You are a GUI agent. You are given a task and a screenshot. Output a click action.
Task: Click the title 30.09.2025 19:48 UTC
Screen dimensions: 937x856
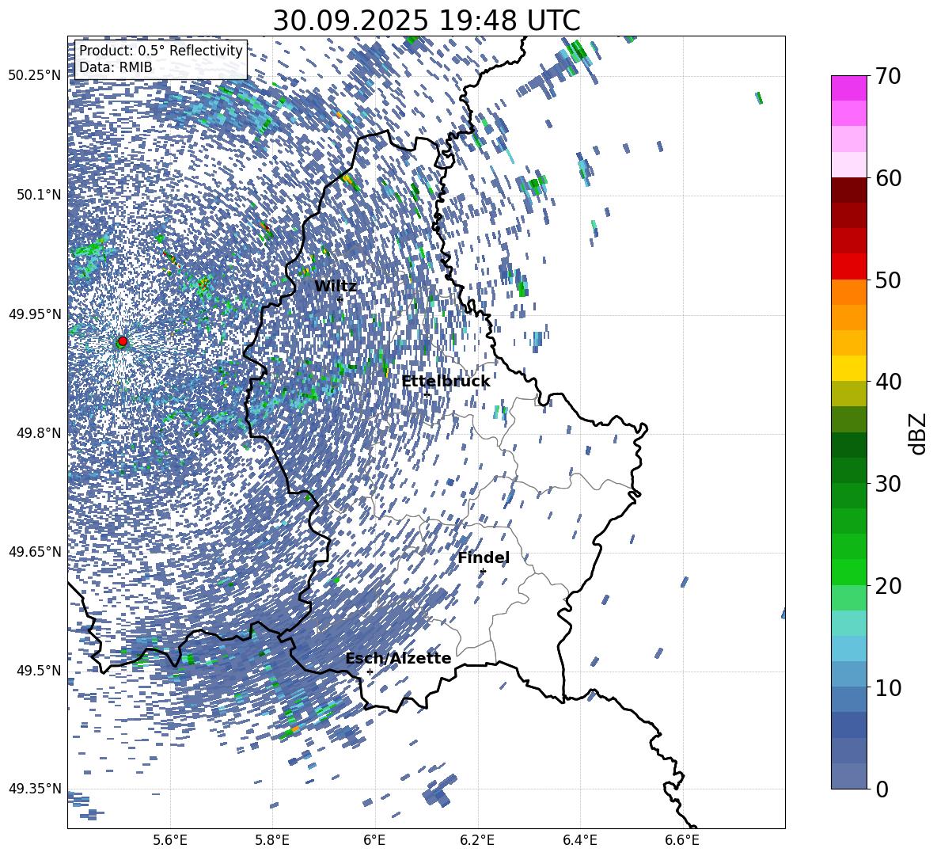click(x=427, y=21)
